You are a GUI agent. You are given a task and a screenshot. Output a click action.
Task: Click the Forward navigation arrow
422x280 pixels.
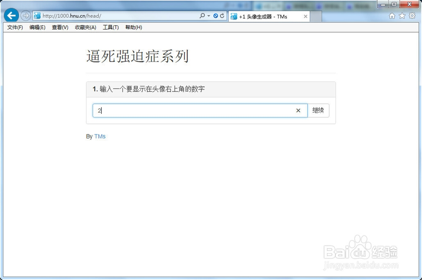pos(25,16)
